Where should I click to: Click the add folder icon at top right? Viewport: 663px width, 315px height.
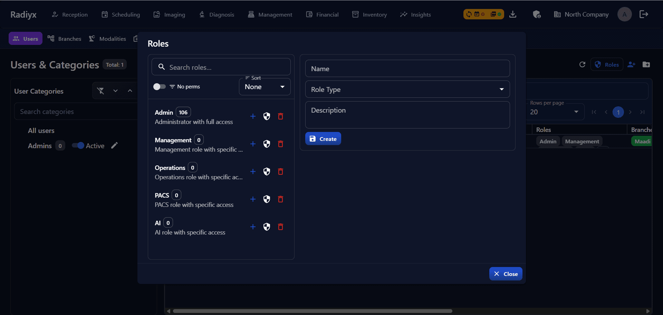click(x=647, y=64)
